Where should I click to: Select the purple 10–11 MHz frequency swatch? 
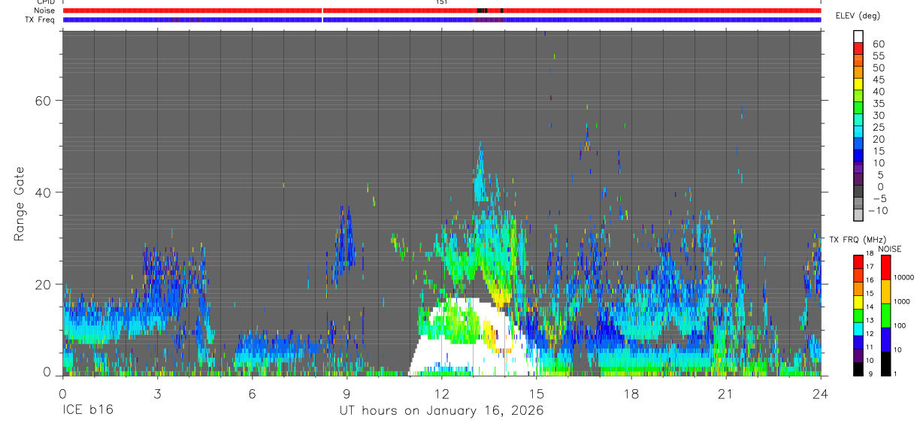[858, 356]
